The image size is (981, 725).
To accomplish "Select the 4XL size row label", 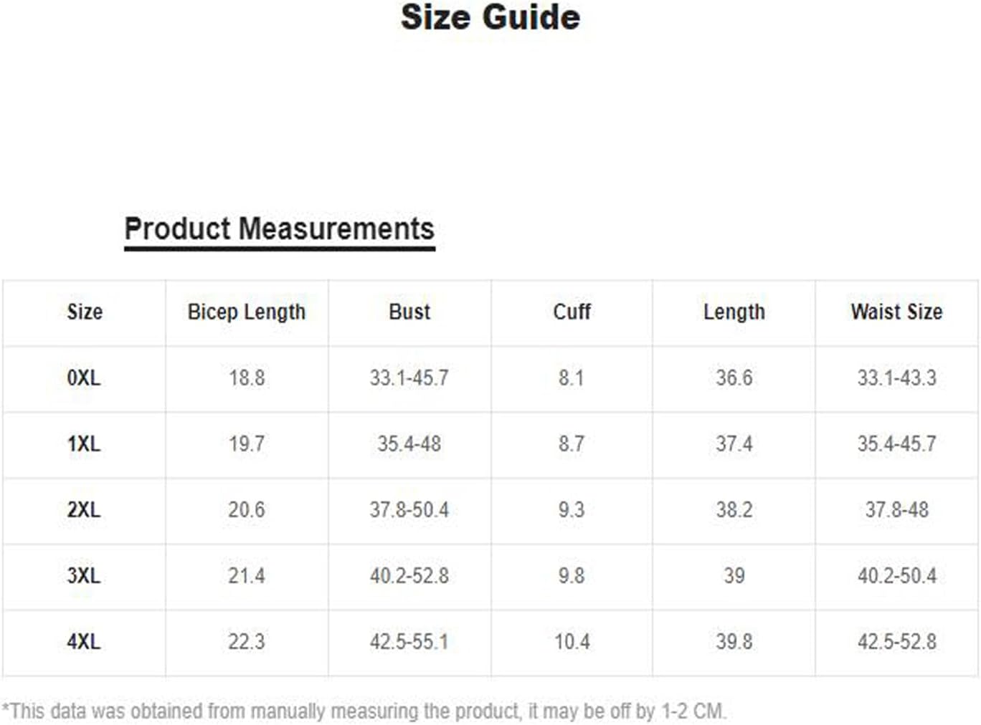I will 84,641.
